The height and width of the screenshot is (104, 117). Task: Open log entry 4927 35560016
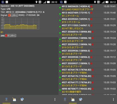pos(88,33)
